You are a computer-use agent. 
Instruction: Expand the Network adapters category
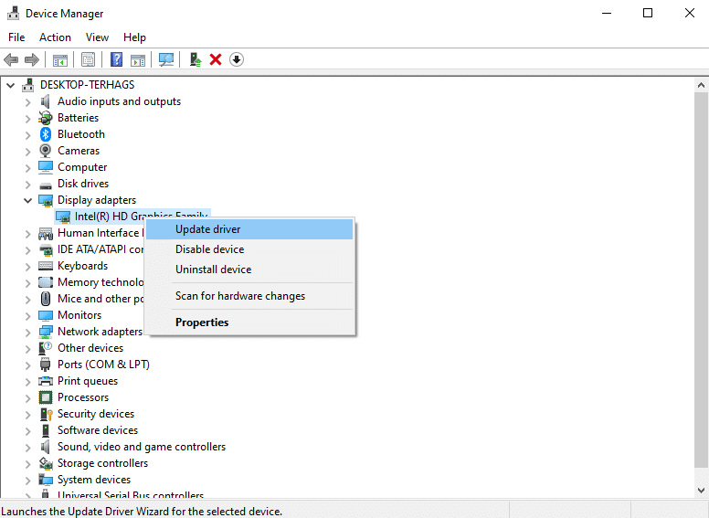[28, 333]
